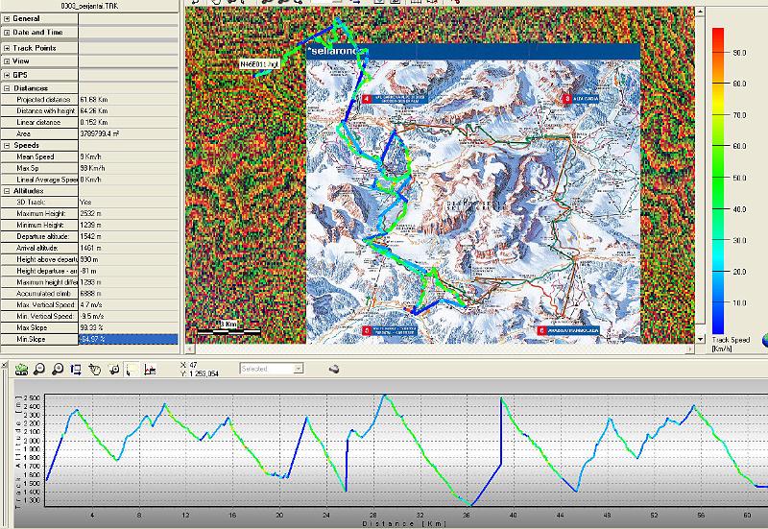This screenshot has width=768, height=529.
Task: Zoom in the altitude graph
Action: pos(58,370)
